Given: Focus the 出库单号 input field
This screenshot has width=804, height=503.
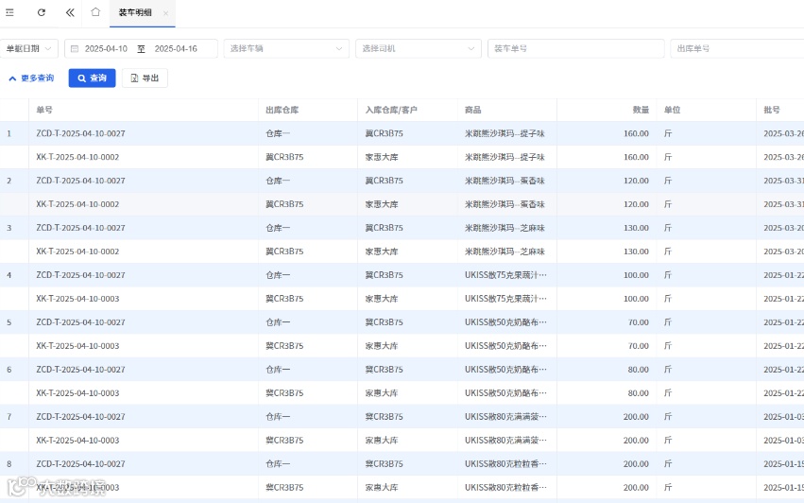Looking at the screenshot, I should click(x=737, y=49).
